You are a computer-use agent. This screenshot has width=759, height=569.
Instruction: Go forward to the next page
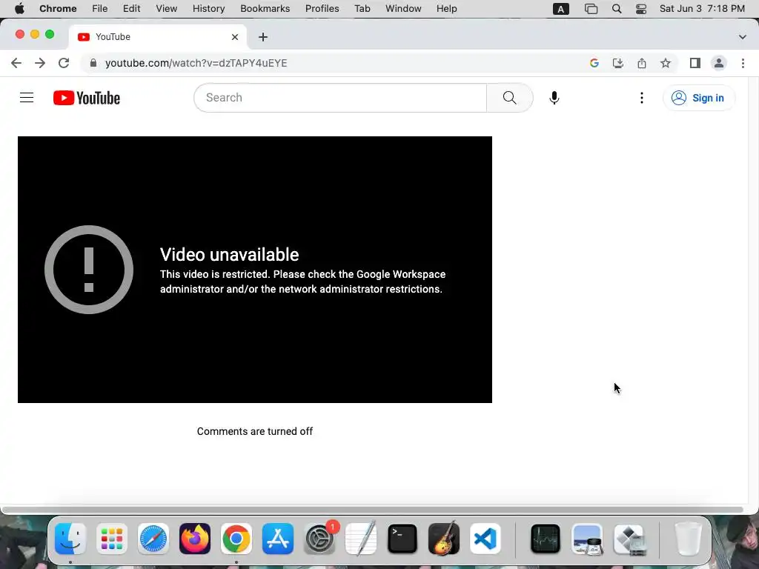(40, 63)
